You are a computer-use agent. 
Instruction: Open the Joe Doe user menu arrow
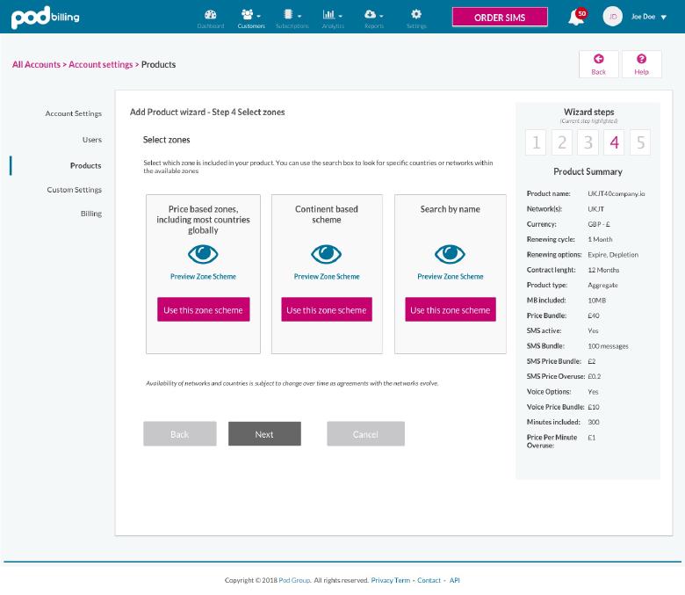pos(664,18)
